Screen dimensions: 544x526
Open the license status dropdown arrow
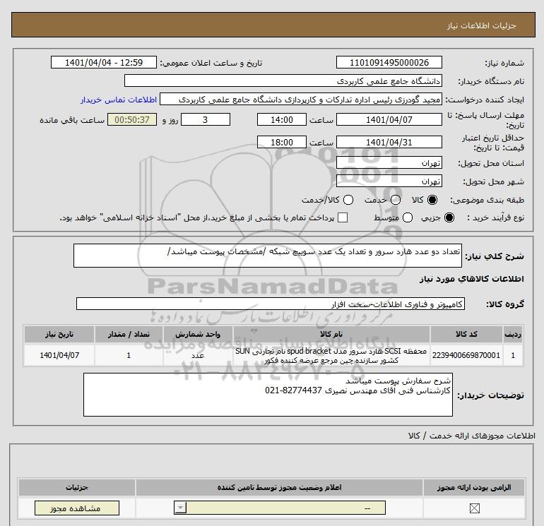[180, 508]
